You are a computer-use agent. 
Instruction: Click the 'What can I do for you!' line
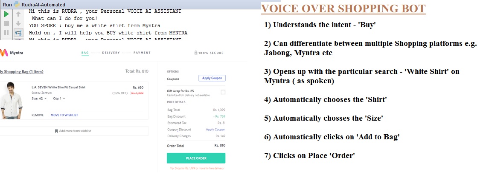pos(64,18)
